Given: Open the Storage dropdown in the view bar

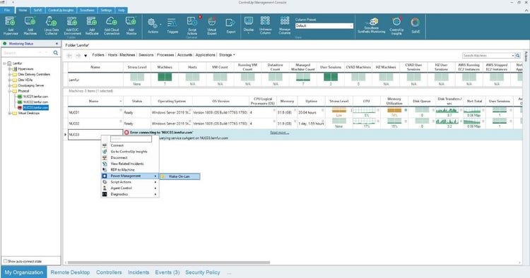Looking at the screenshot, I should [227, 54].
